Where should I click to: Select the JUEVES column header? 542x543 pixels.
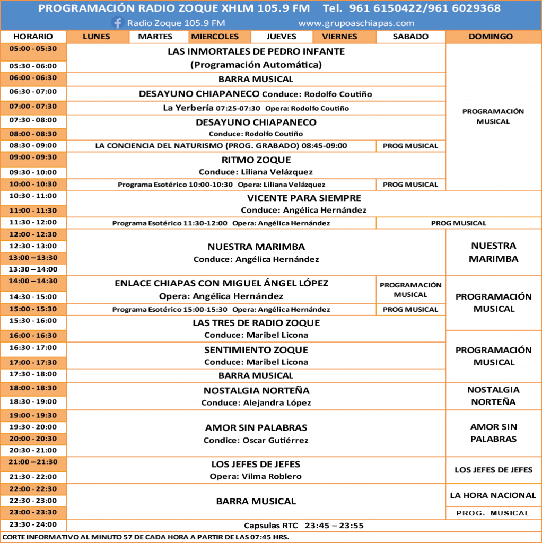click(x=281, y=37)
